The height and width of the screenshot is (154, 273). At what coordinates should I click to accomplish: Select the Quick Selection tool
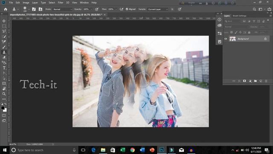click(4, 36)
